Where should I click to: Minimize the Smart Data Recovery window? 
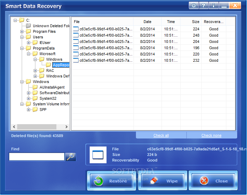point(224,6)
